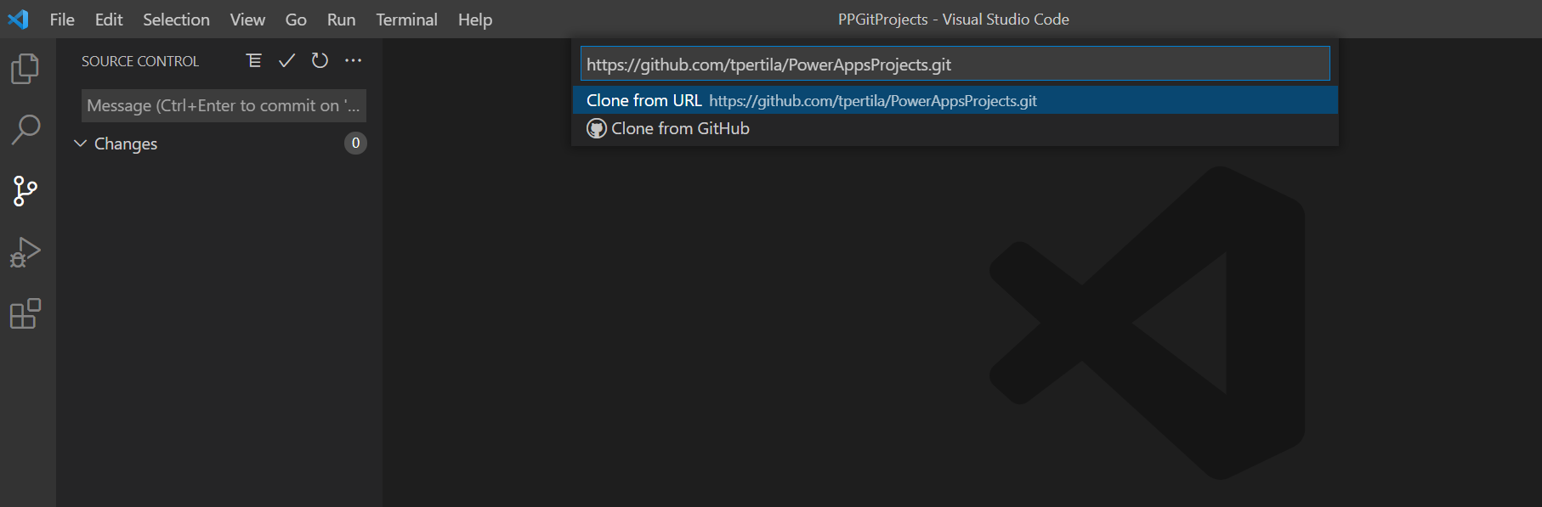Screen dimensions: 1542x507
Task: Click the commit checkmark icon
Action: [x=286, y=60]
